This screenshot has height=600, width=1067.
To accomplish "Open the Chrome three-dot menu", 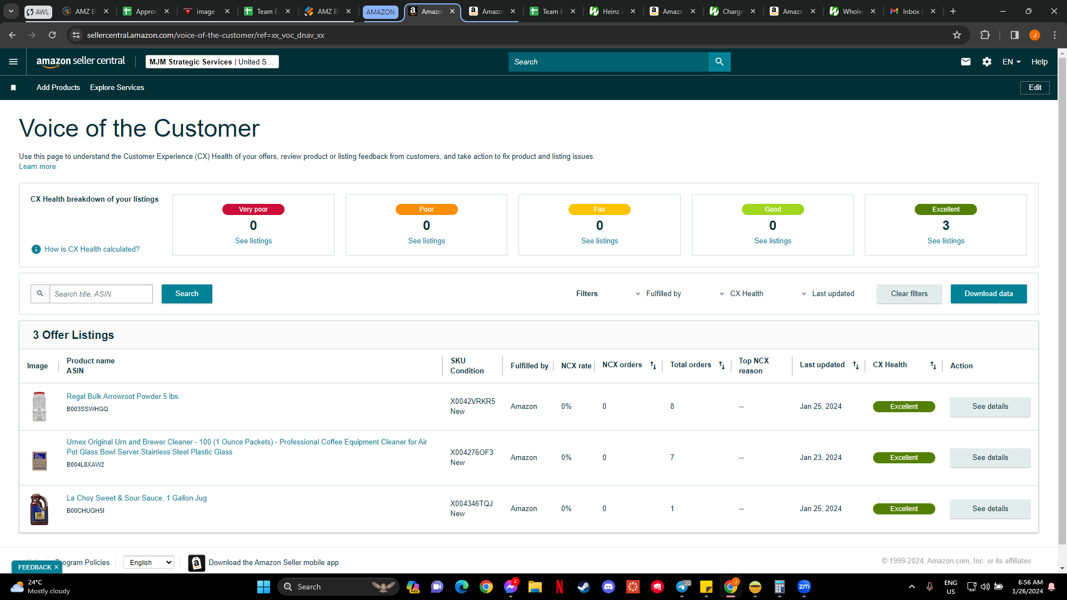I will pyautogui.click(x=1055, y=35).
